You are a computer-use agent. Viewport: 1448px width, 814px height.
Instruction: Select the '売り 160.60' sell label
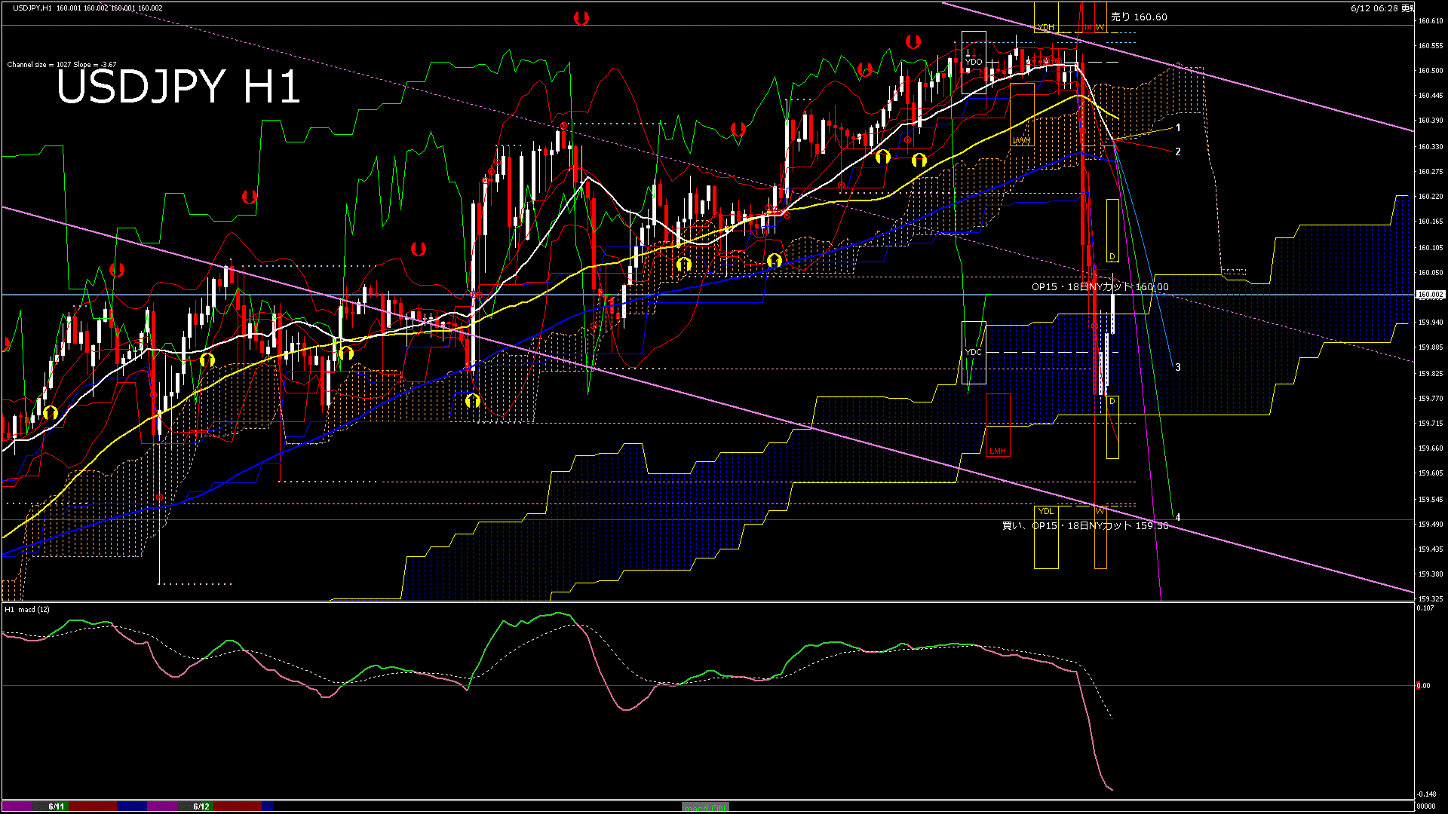click(1139, 17)
